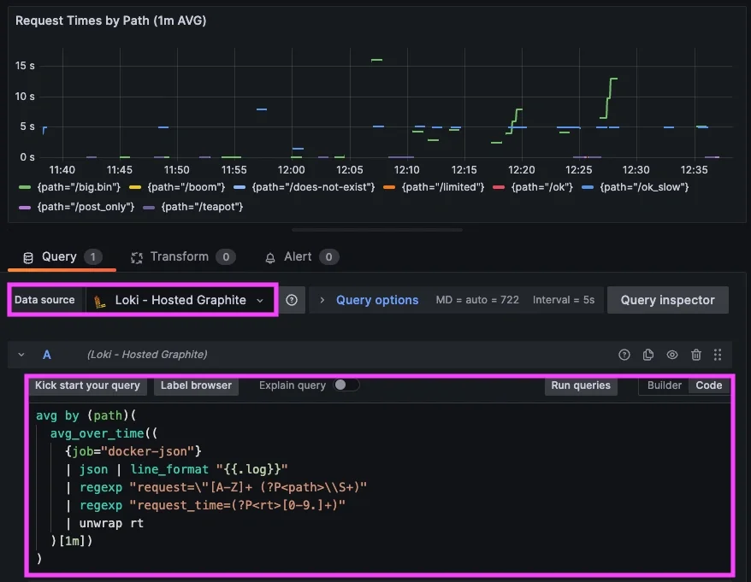Click query name A label
The height and width of the screenshot is (582, 751).
(46, 355)
